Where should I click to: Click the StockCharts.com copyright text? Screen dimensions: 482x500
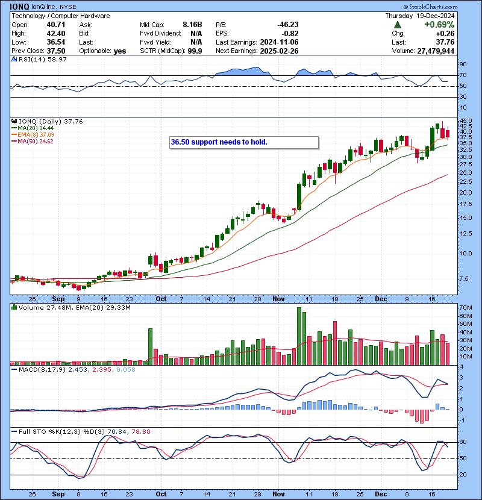tap(430, 7)
